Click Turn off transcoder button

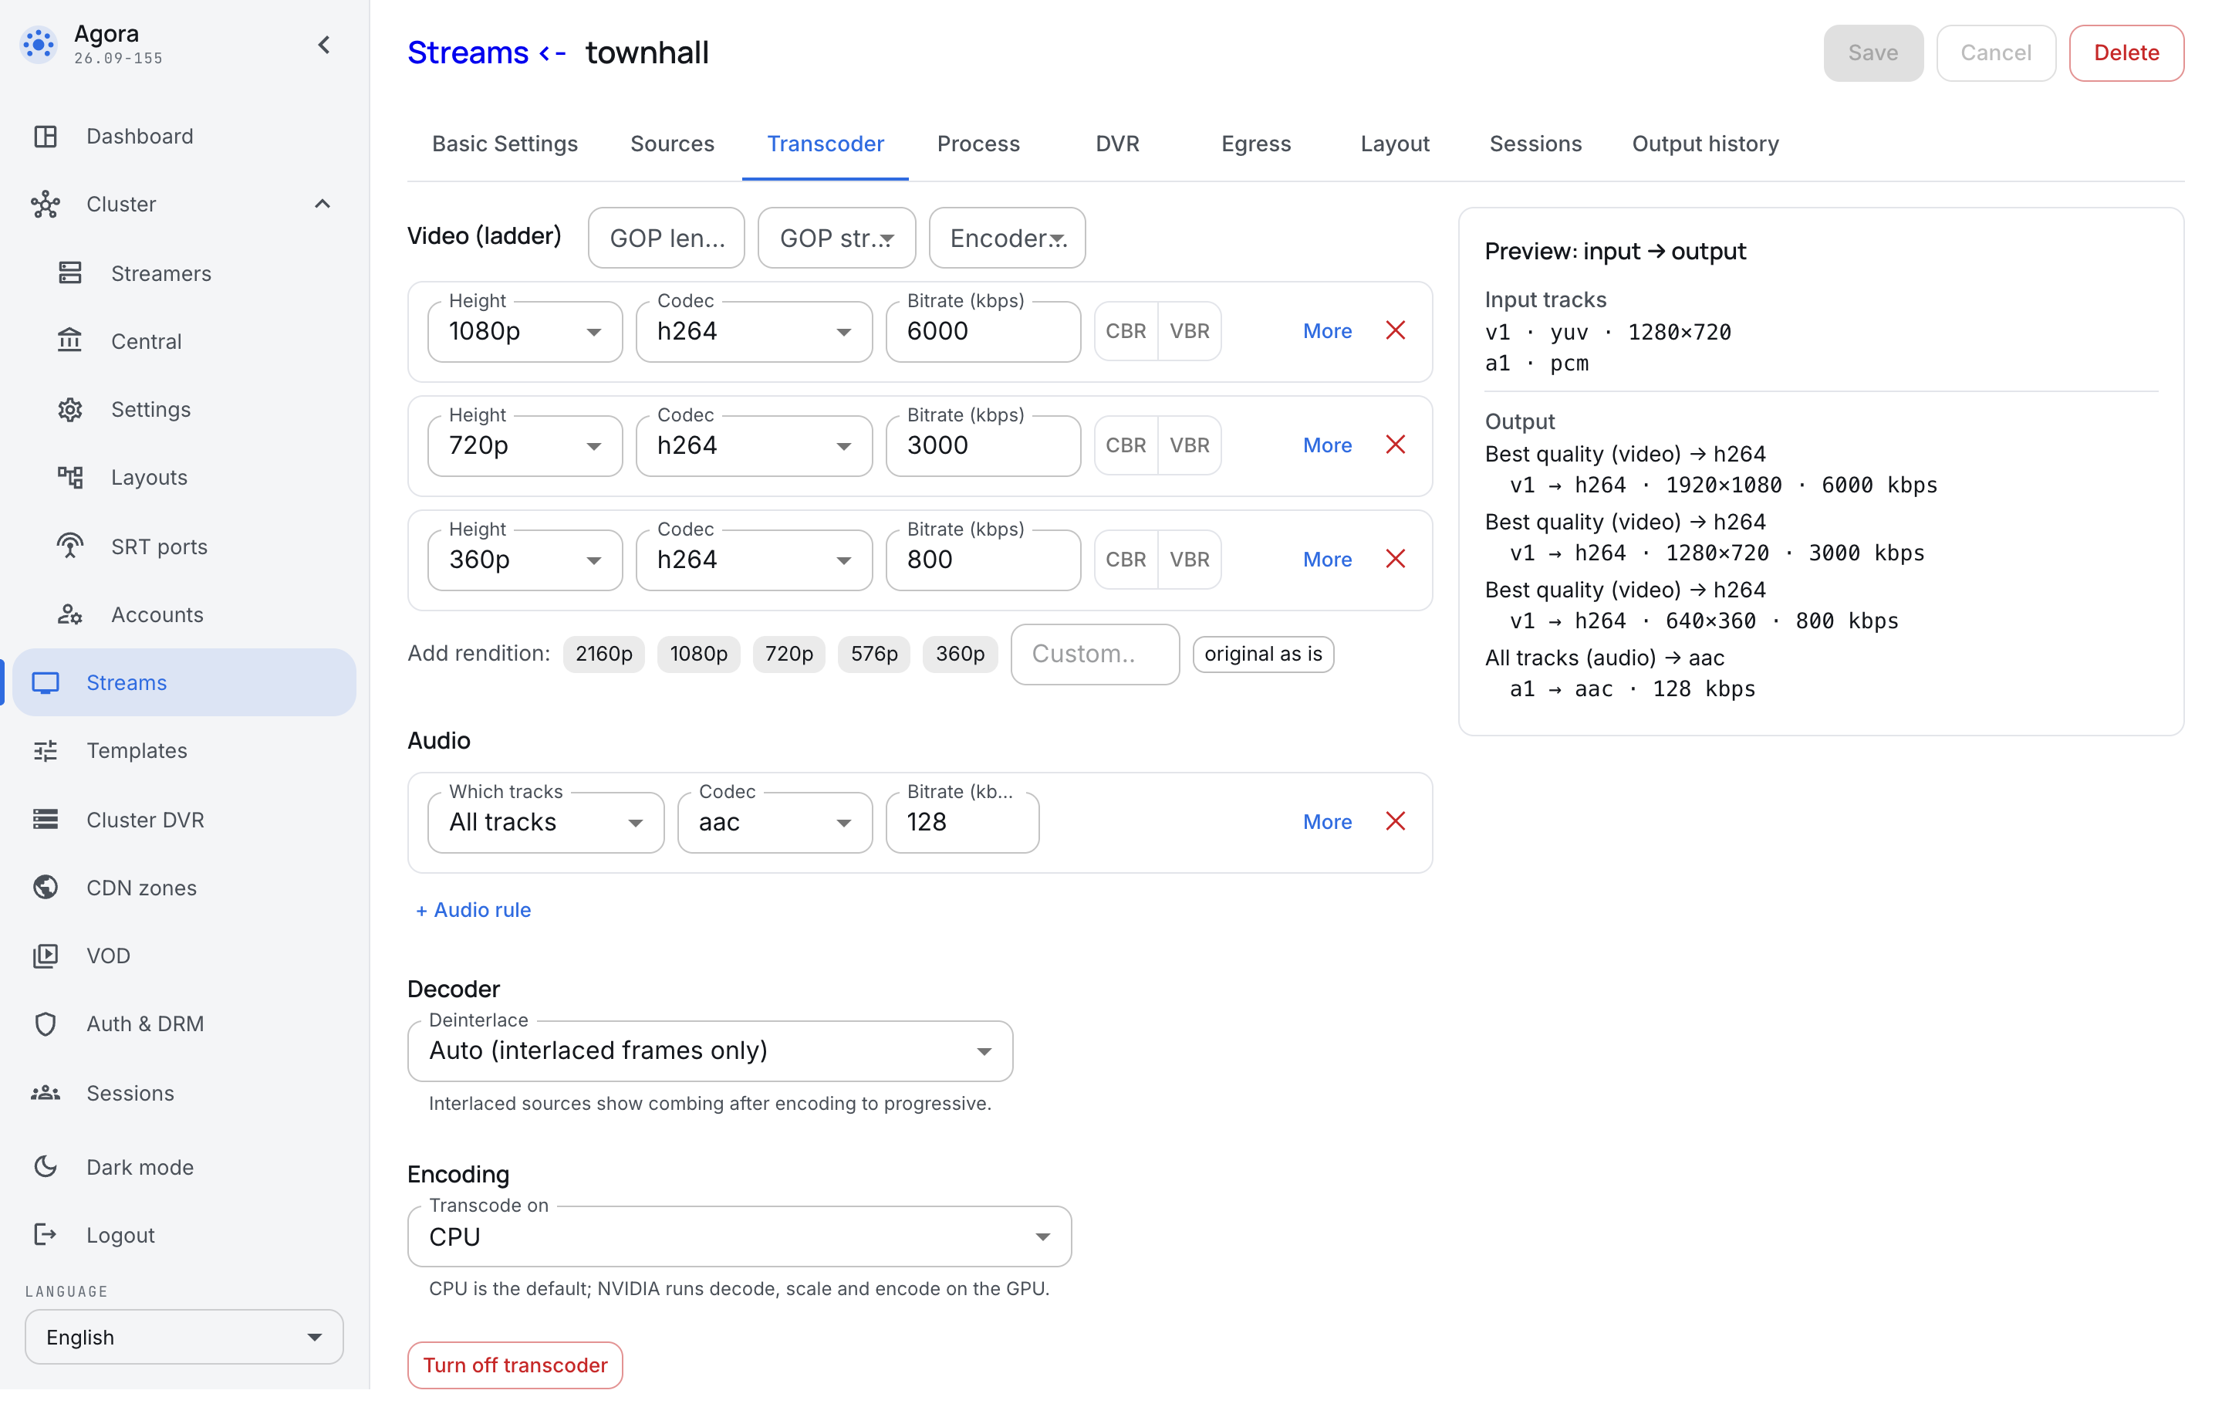(515, 1365)
